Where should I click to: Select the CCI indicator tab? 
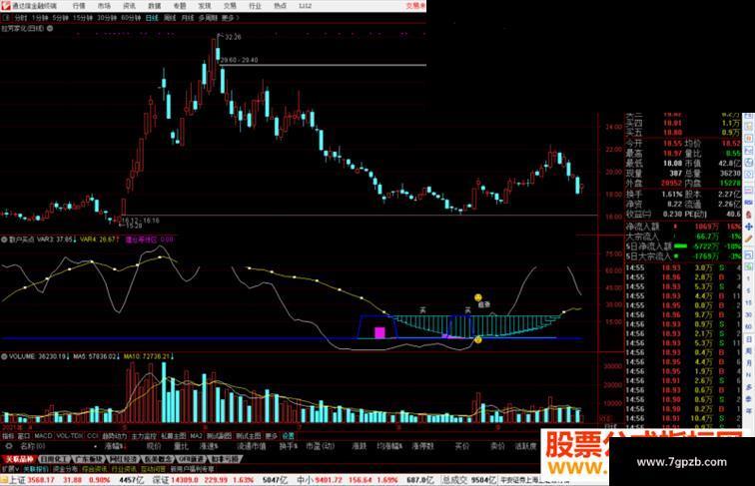tap(93, 436)
